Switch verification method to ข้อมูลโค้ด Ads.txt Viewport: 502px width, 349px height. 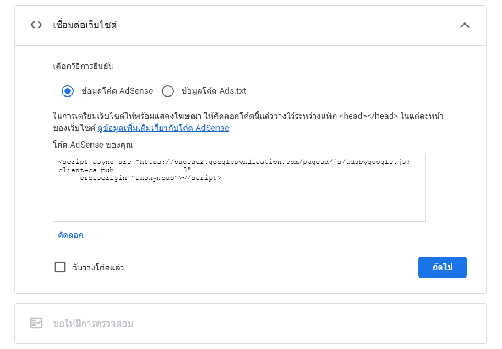coord(168,91)
